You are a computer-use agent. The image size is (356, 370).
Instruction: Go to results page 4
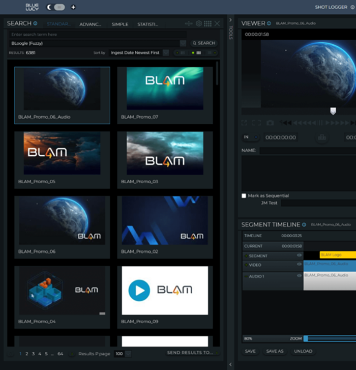click(x=40, y=354)
